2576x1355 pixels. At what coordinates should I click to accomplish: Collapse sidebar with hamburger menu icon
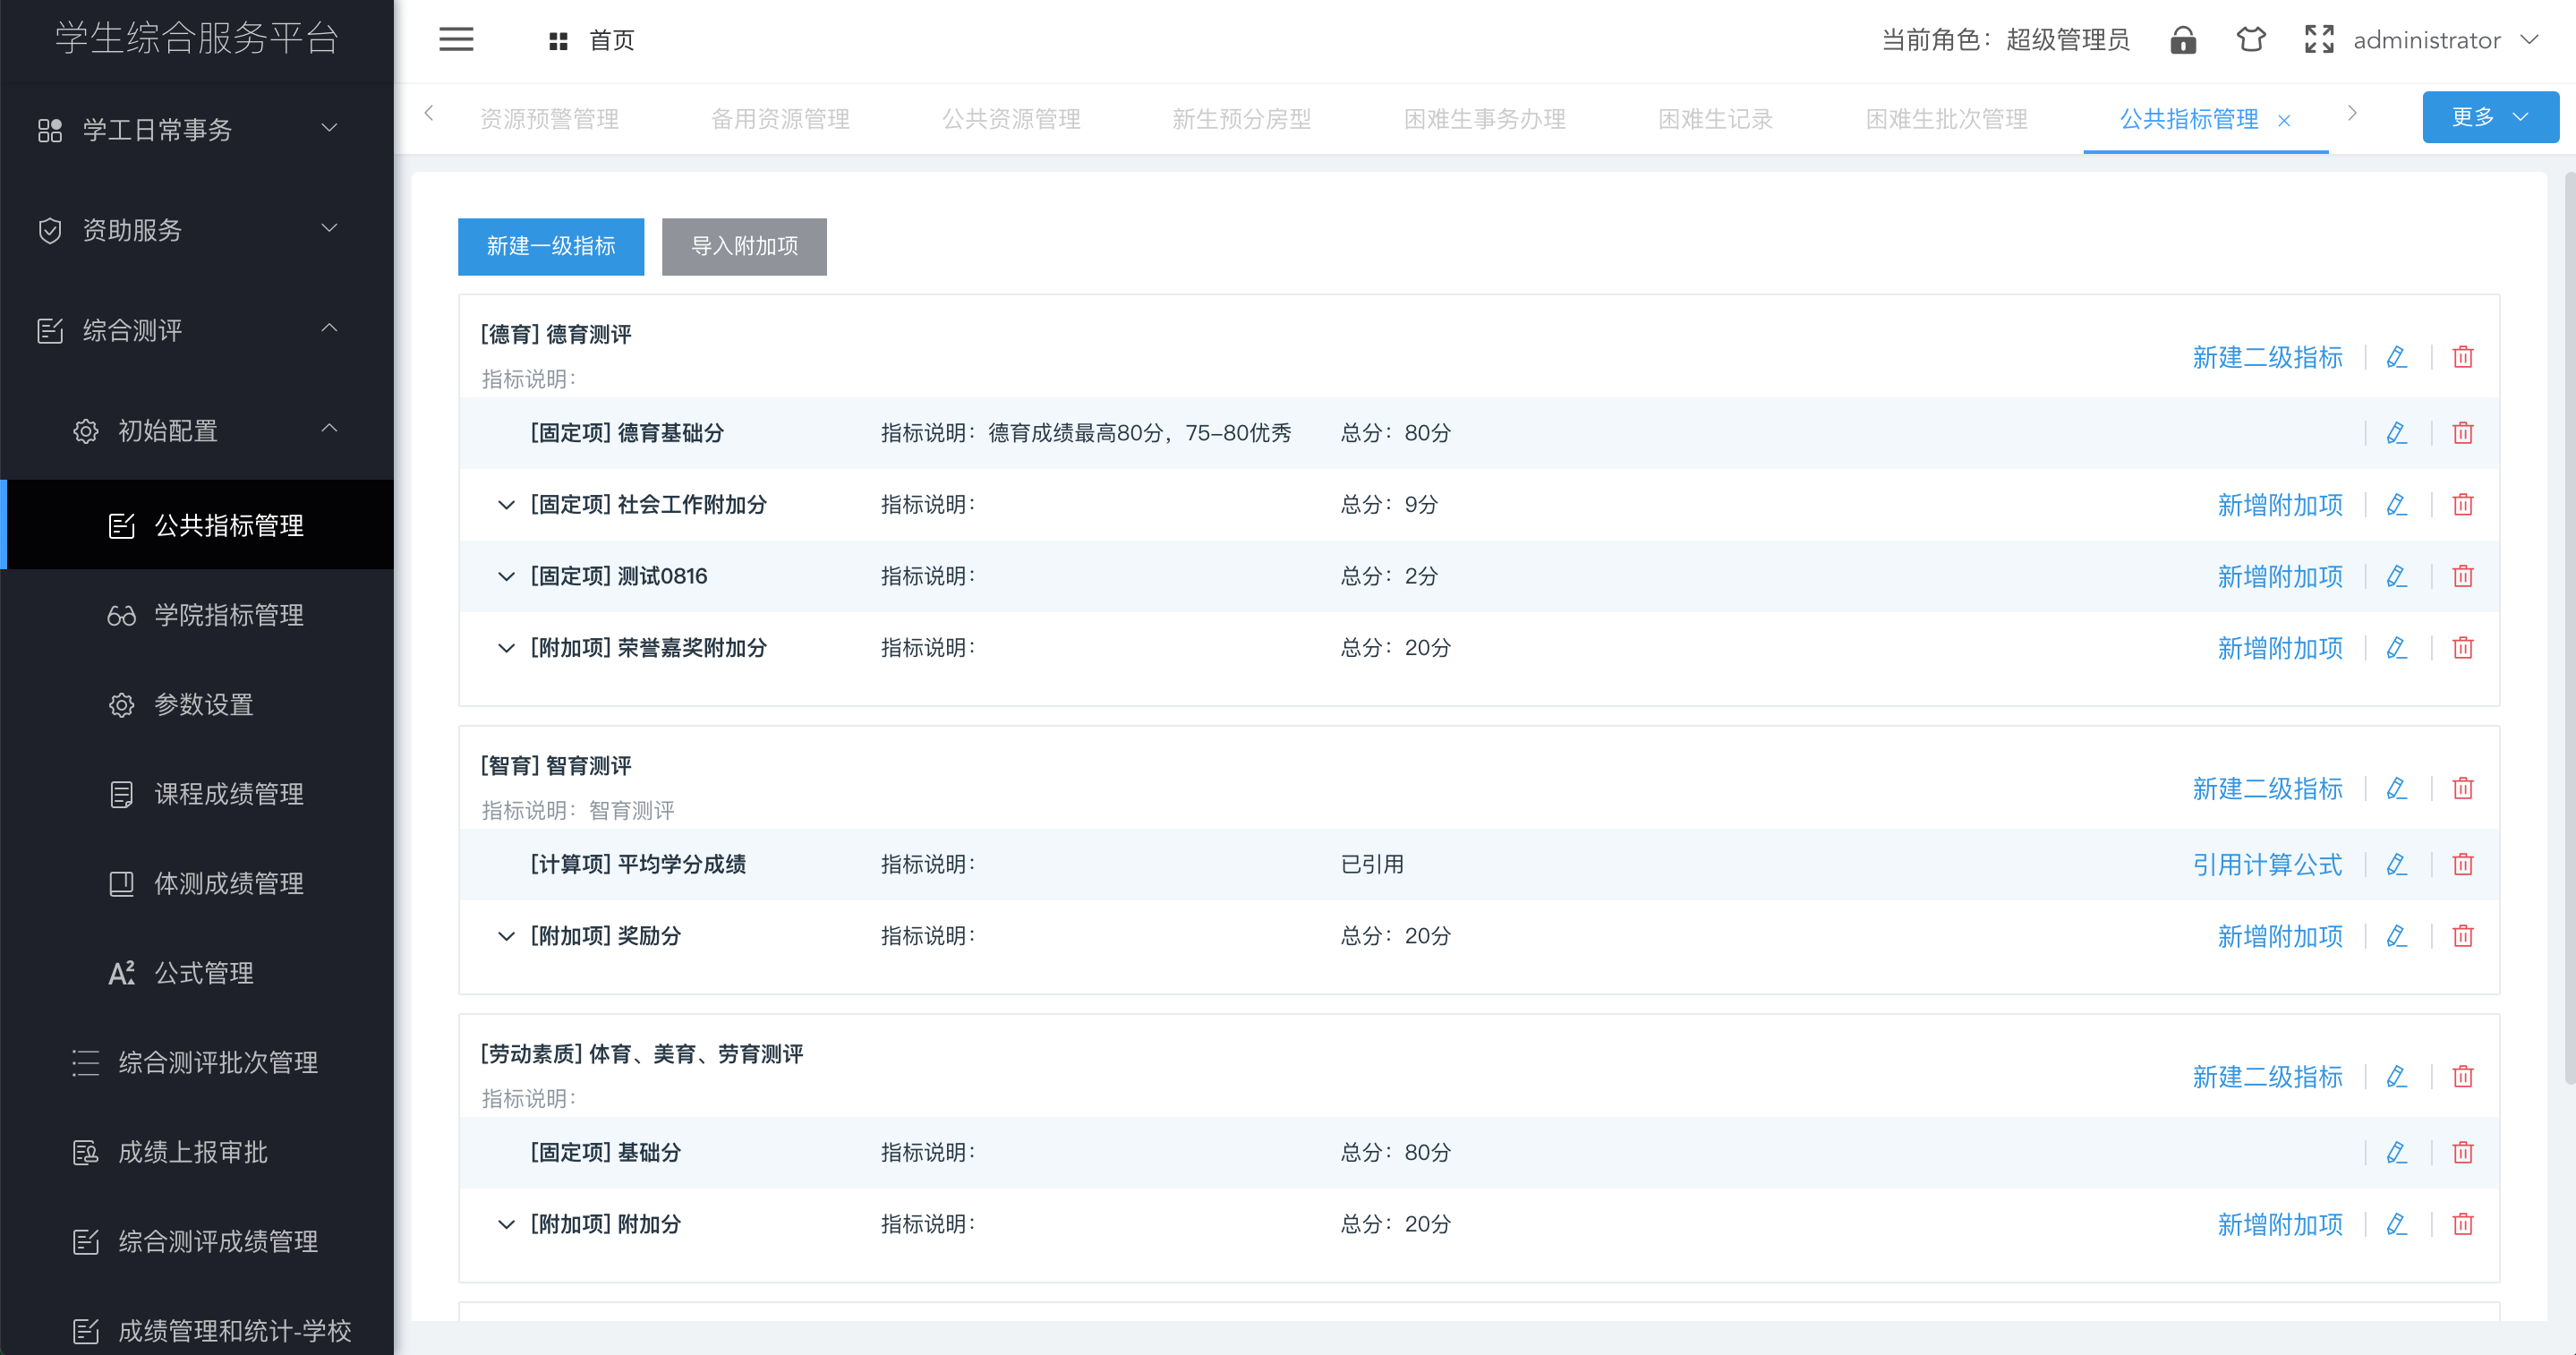pos(456,40)
